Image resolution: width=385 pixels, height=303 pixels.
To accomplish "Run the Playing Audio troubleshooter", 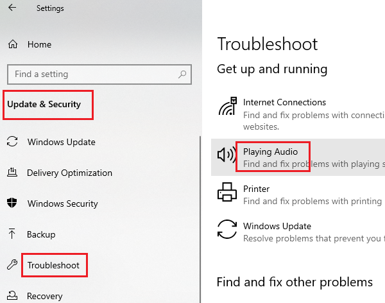I will (272, 153).
